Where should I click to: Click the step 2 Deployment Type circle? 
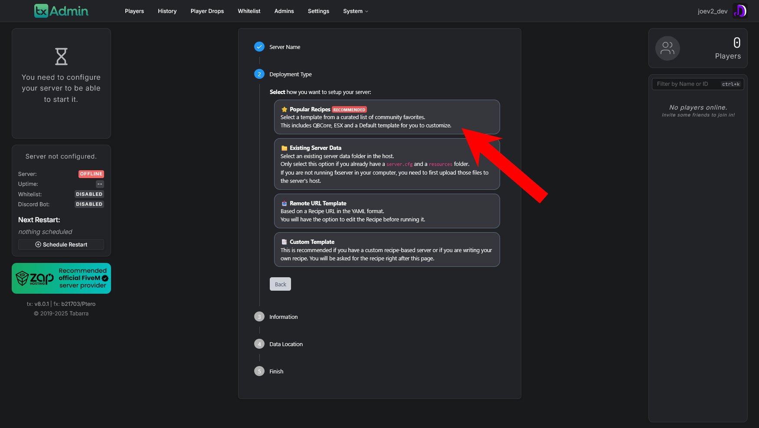(259, 74)
